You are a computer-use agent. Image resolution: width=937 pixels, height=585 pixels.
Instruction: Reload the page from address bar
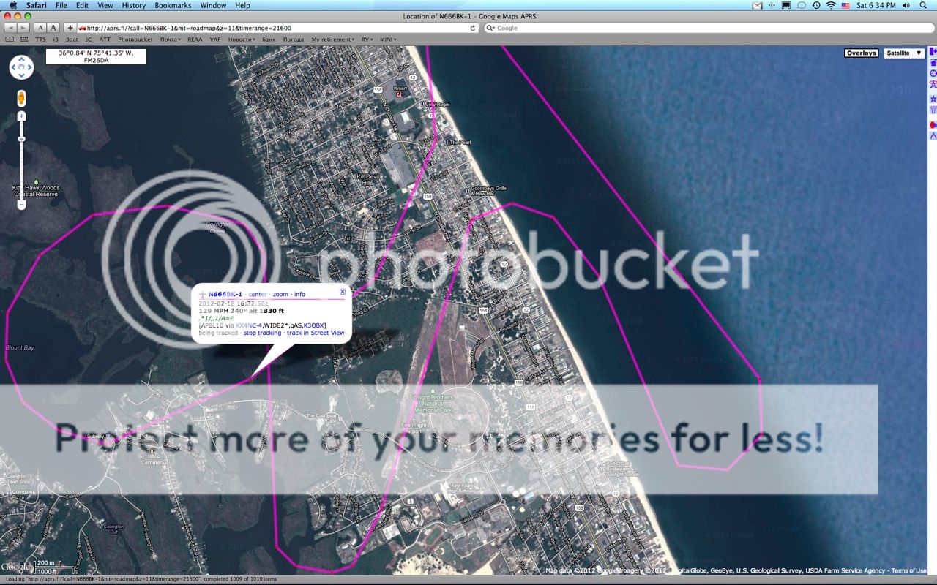click(473, 28)
